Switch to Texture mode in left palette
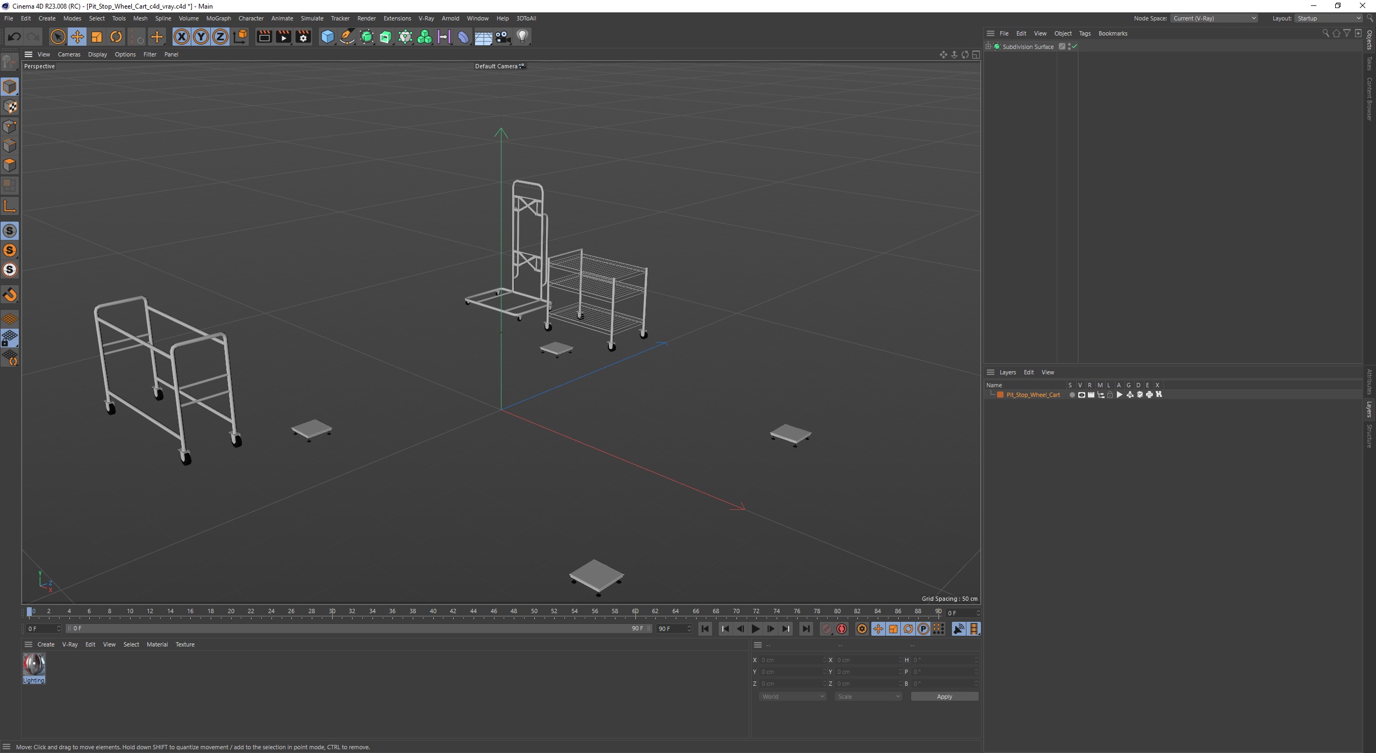 coord(10,106)
